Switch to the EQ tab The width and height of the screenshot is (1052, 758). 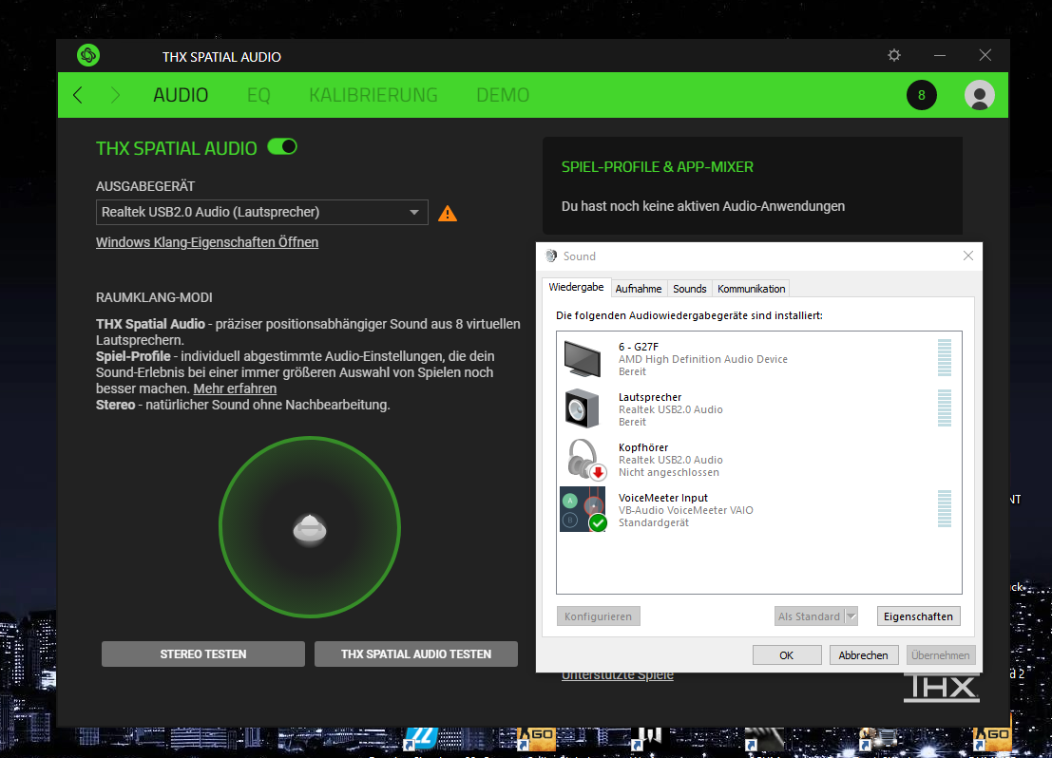pos(259,95)
